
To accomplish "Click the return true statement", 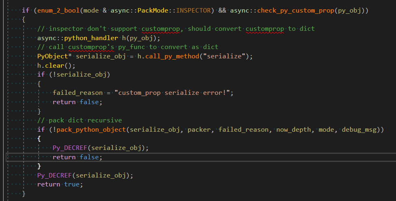I will tap(60, 184).
